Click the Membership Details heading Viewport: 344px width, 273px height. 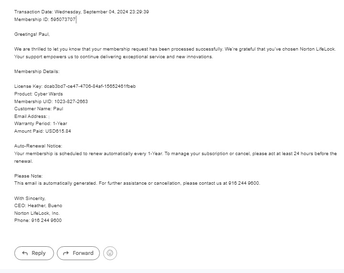pos(37,72)
